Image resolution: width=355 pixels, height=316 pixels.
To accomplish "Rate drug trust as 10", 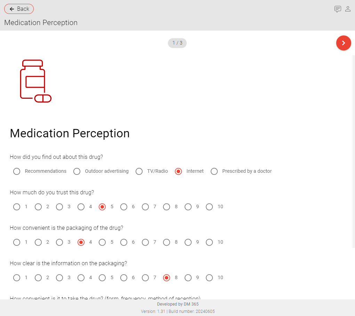I will coord(209,206).
